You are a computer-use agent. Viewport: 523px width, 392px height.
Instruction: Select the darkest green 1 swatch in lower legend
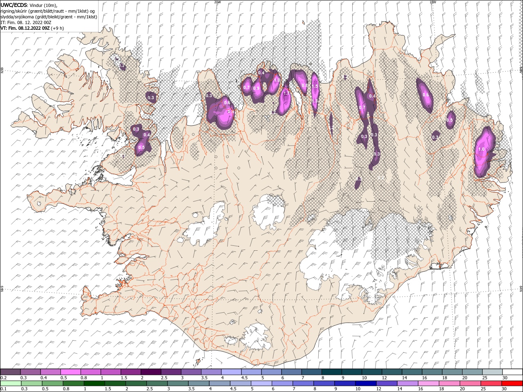94,383
